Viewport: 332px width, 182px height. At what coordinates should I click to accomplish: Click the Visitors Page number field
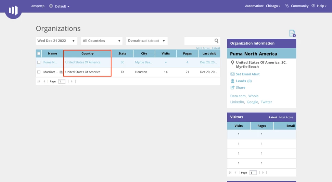(x=253, y=172)
